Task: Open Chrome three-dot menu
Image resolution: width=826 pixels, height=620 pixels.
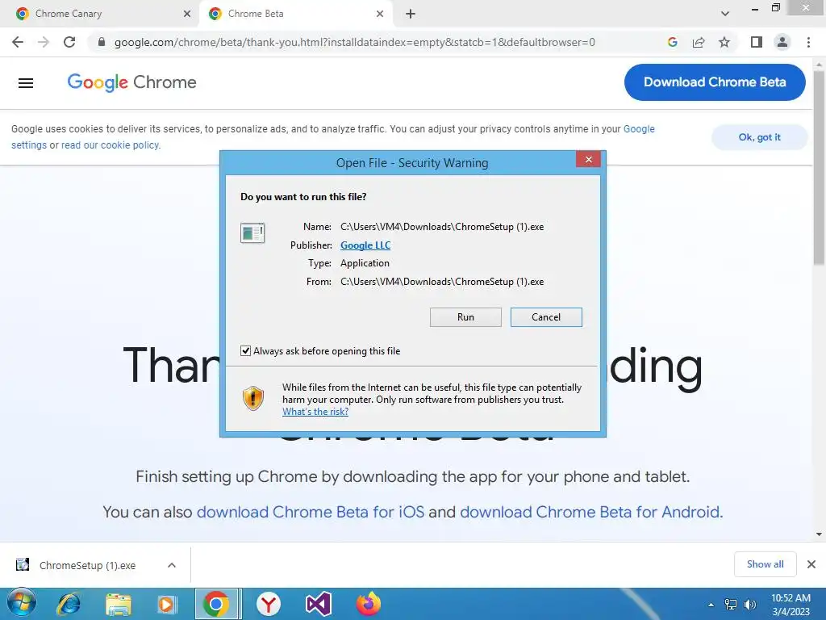Action: pos(808,42)
